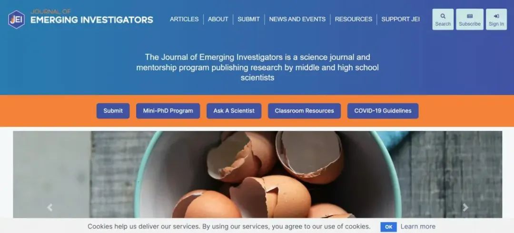The height and width of the screenshot is (233, 514).
Task: Click the eggshell bowl carousel image
Action: click(x=257, y=174)
